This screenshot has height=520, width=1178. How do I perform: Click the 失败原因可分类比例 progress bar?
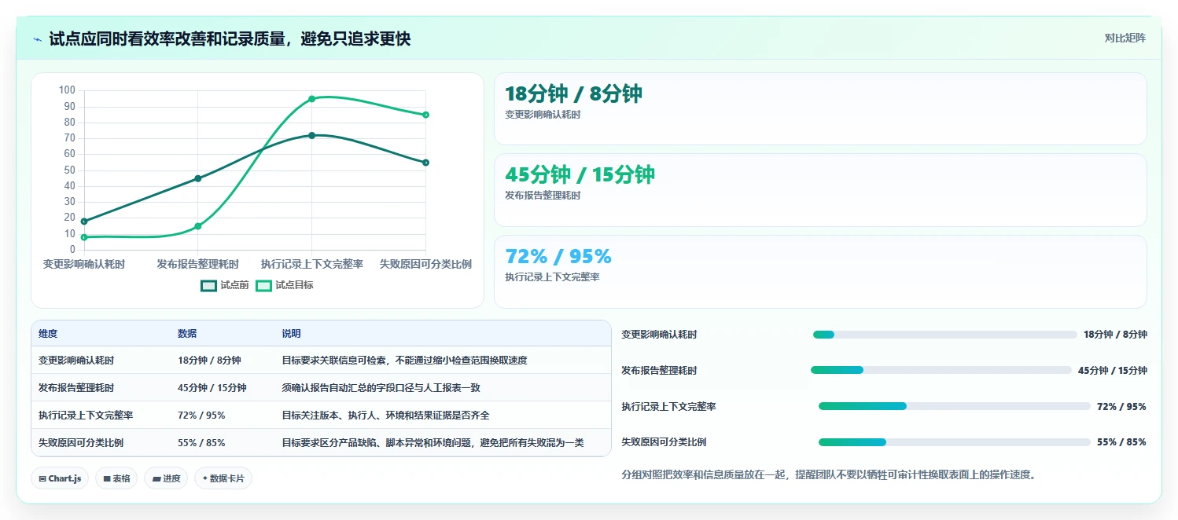coord(955,442)
